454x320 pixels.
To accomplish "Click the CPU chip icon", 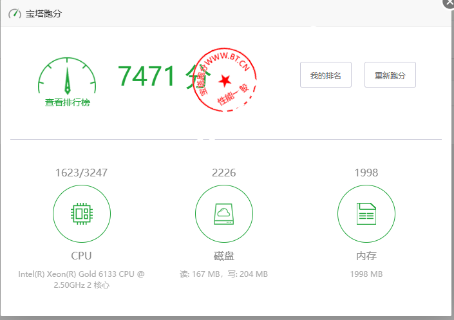I will (81, 213).
